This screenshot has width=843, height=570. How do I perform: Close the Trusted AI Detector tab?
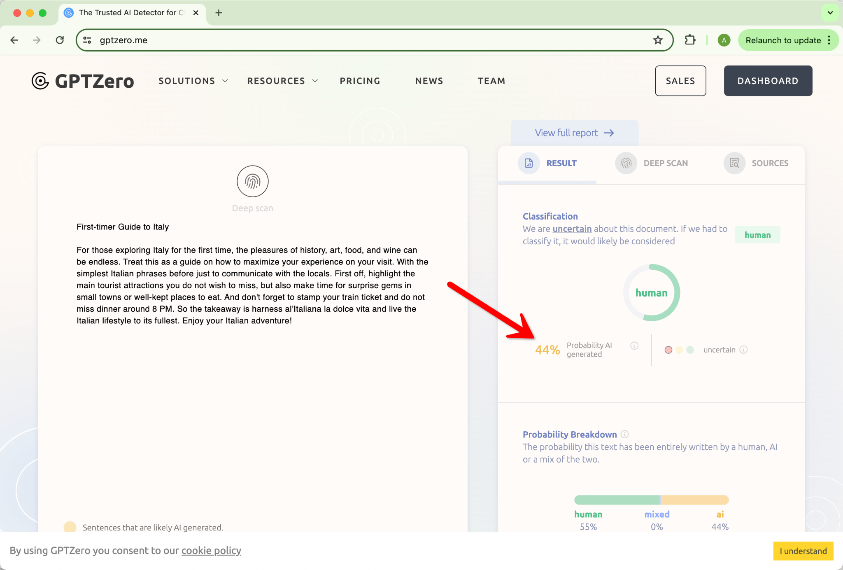pos(196,13)
